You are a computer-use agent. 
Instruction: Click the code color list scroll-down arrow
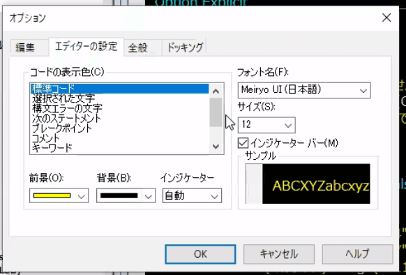point(216,147)
